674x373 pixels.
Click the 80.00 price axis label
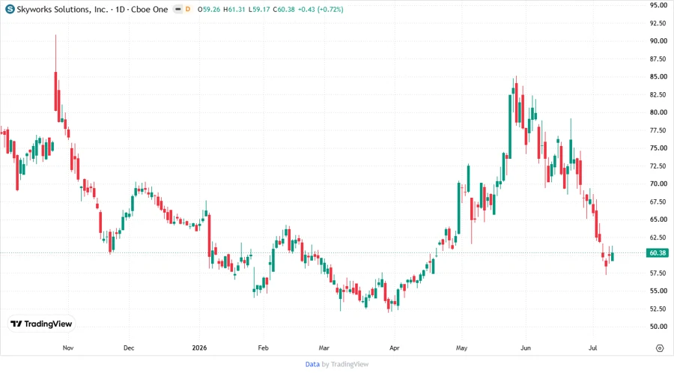658,112
